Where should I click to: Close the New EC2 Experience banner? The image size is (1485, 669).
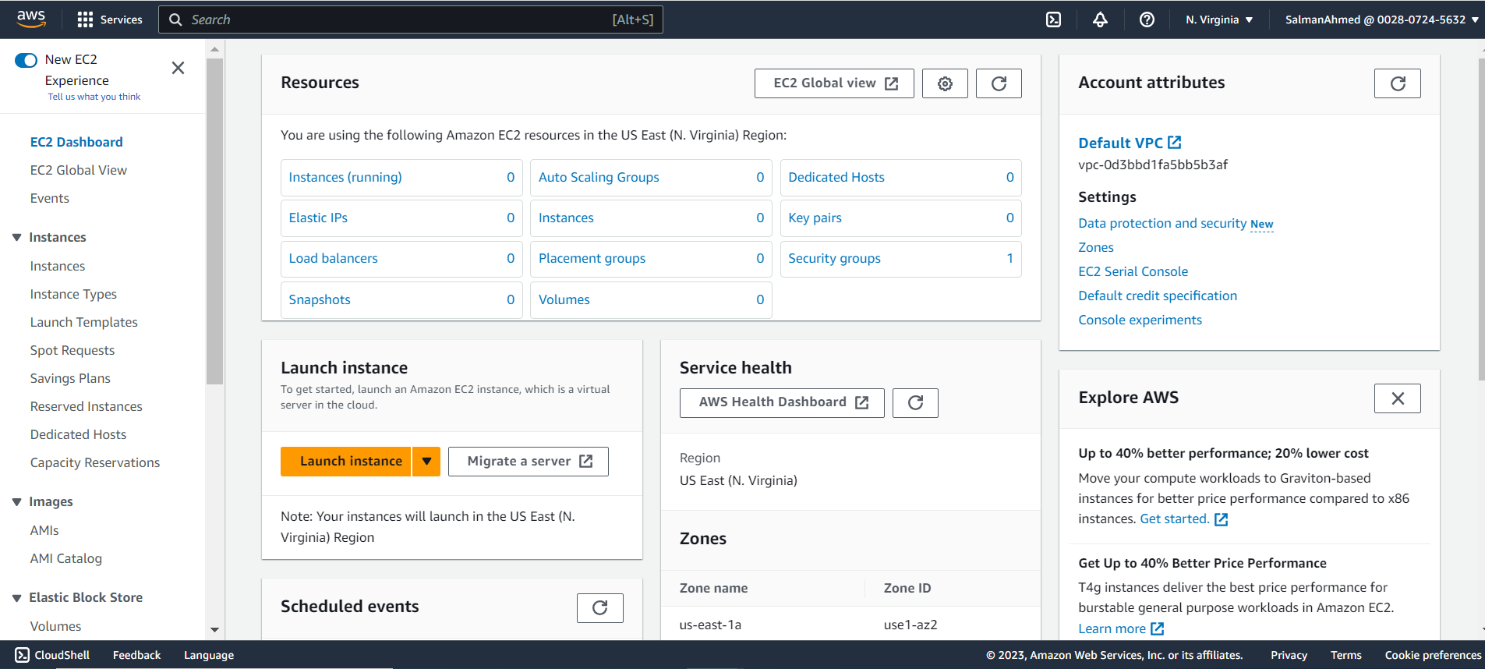(178, 68)
